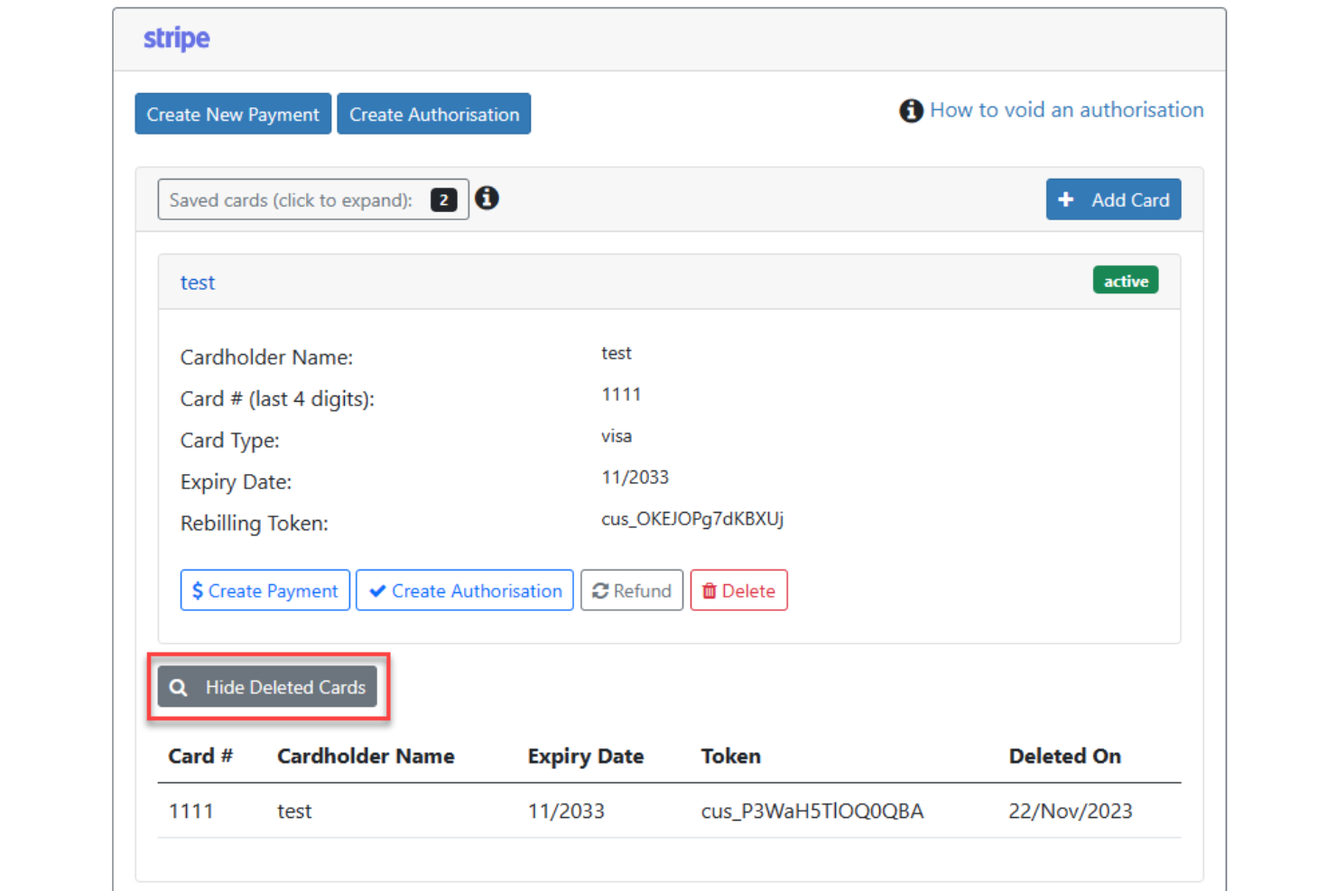Expand the Saved cards selector

pyautogui.click(x=313, y=200)
